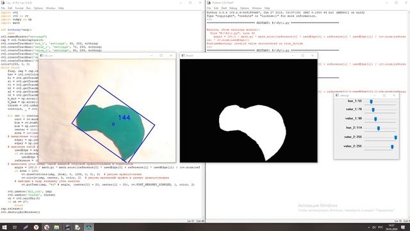This screenshot has width=410, height=231.
Task: Click the satur_2 slider handle
Action: [x=396, y=137]
